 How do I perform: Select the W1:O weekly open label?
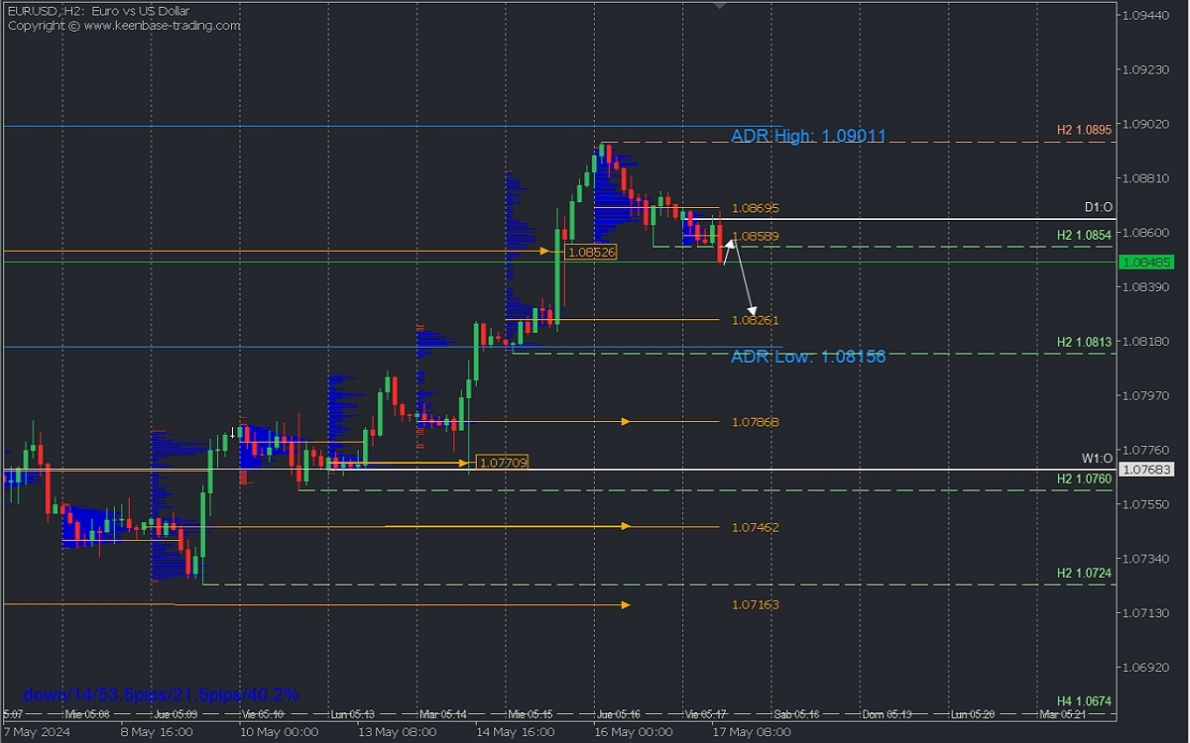point(1097,458)
